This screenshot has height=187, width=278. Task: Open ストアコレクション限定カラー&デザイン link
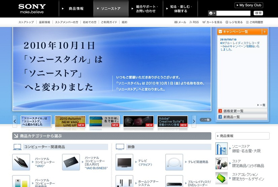point(248,177)
